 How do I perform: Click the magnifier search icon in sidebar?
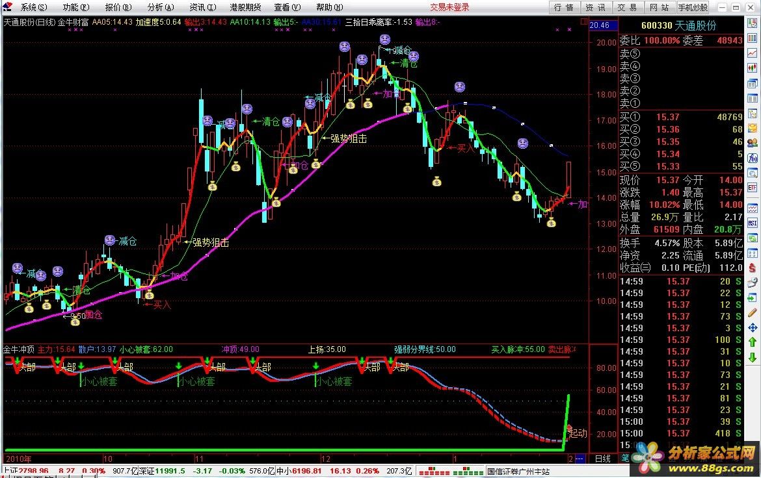753,173
